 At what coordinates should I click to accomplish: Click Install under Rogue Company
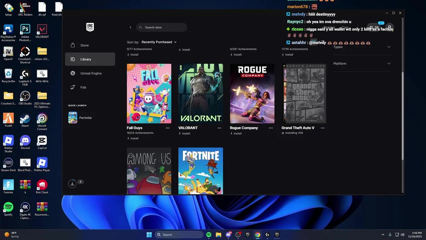(x=236, y=133)
